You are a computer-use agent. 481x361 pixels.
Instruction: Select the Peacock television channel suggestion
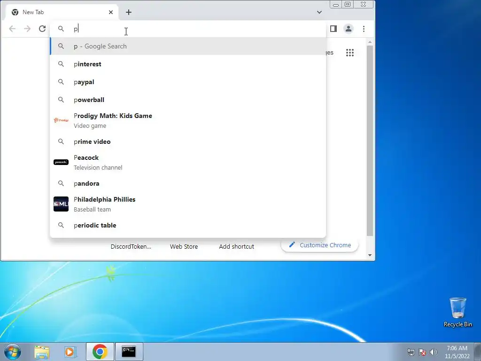coord(188,162)
